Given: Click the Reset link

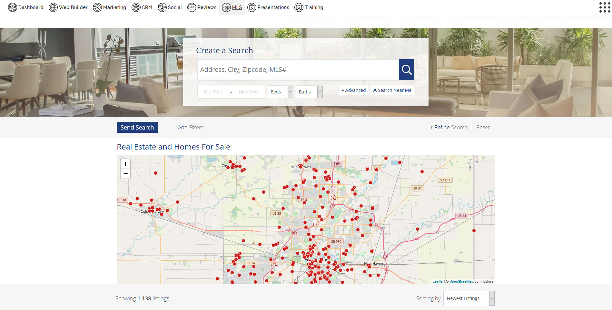Looking at the screenshot, I should (x=483, y=127).
